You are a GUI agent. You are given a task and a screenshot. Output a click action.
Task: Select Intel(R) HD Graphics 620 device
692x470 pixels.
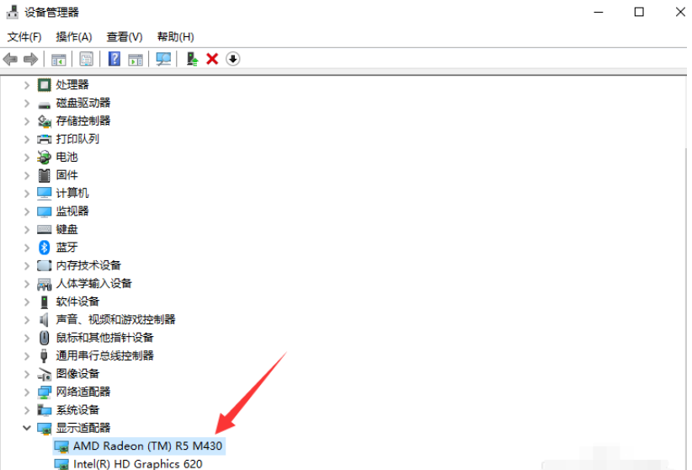tap(137, 463)
